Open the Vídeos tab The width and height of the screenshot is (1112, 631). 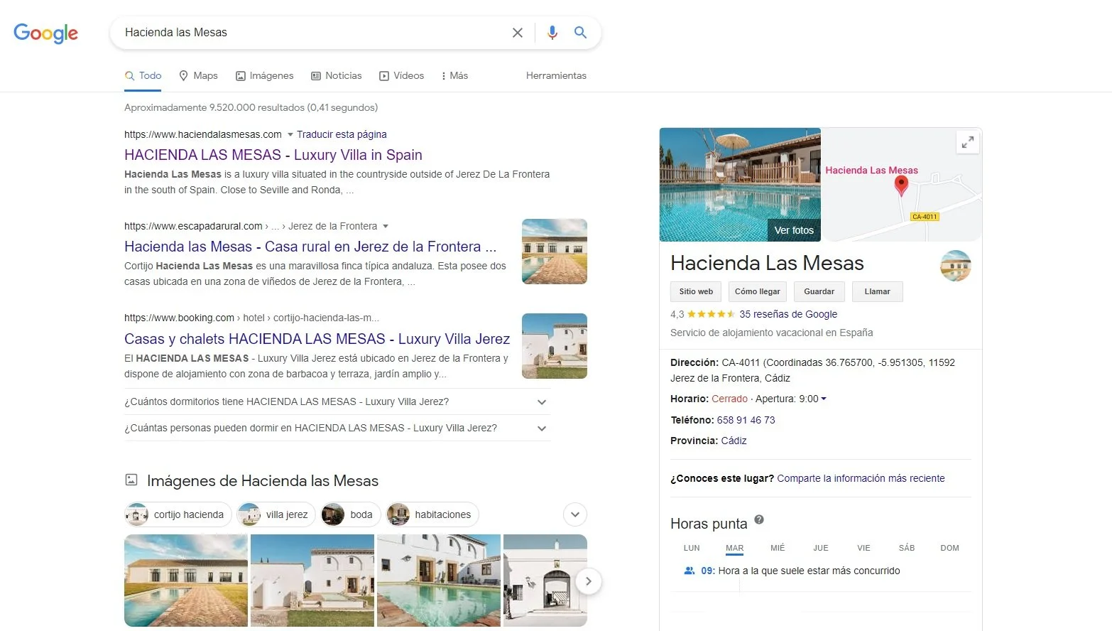point(402,75)
